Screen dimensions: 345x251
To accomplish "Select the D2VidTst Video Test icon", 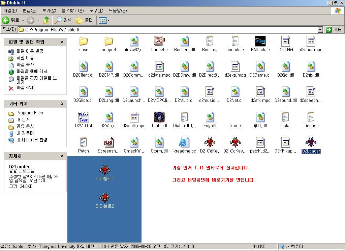I will coord(84,117).
